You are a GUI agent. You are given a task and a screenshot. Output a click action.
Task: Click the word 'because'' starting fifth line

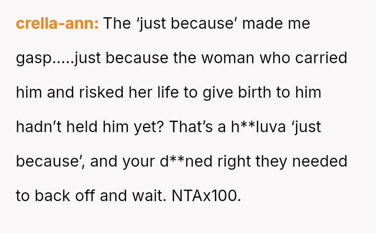[x=50, y=161]
